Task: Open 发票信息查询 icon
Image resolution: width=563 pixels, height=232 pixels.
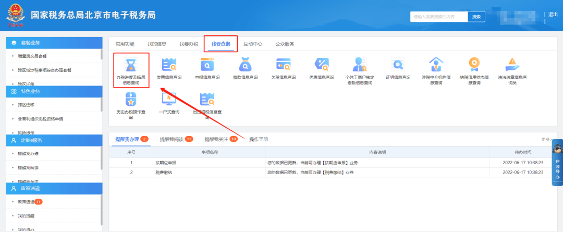Action: point(169,65)
